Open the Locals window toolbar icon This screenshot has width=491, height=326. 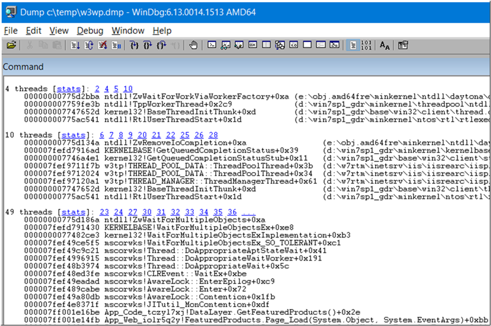(239, 45)
